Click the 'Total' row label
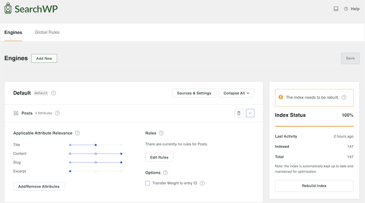Viewport: 365px width, 203px height. (x=279, y=157)
